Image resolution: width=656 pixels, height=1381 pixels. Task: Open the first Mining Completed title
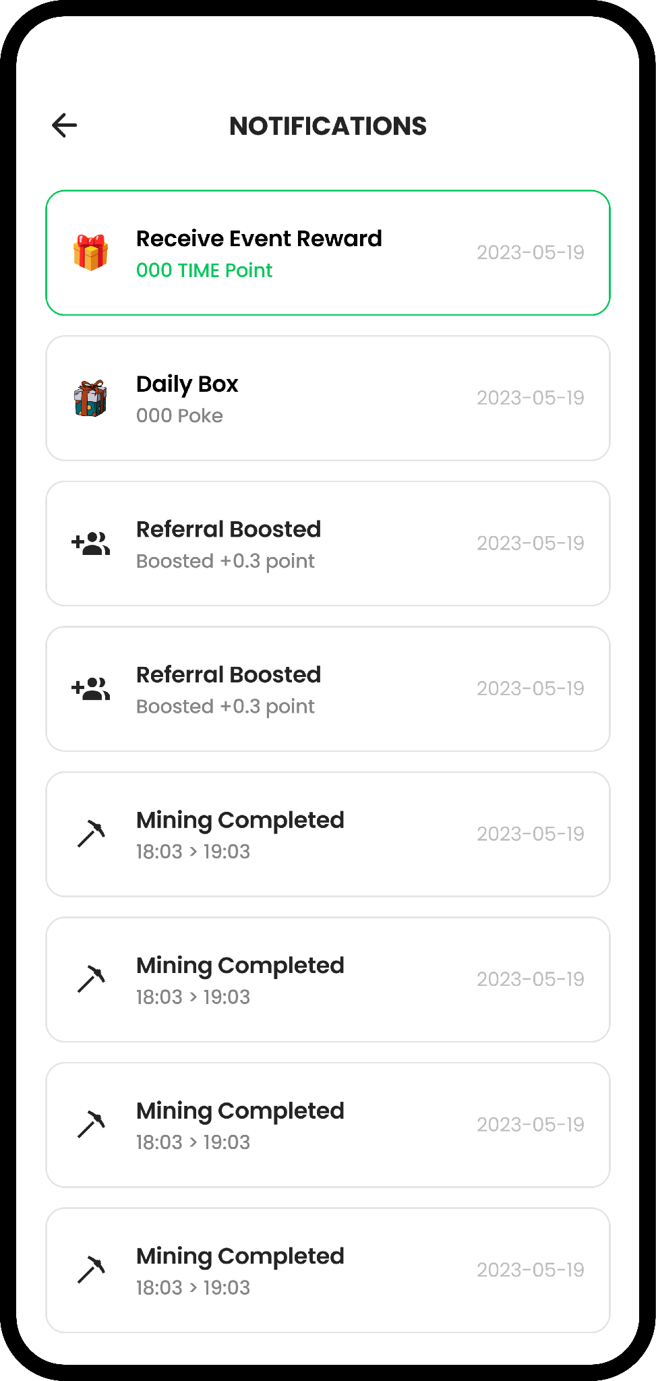coord(240,820)
